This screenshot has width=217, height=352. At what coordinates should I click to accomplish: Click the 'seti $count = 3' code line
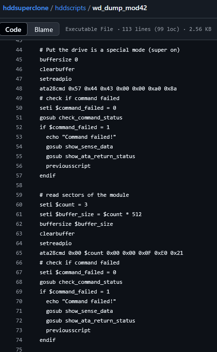(63, 205)
